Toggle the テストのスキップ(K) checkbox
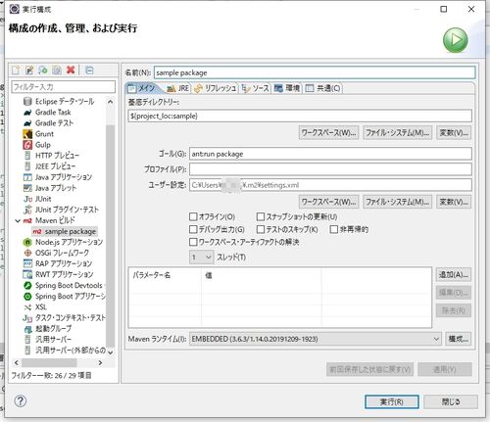 coord(261,229)
